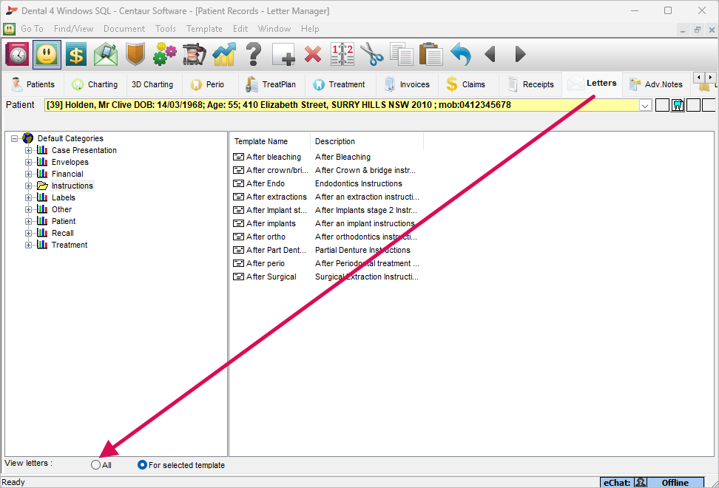Open the bar chart with arrow icon
719x488 pixels.
[x=224, y=55]
